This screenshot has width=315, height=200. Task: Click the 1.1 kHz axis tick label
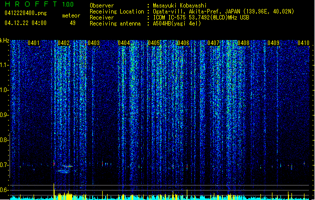point(5,65)
